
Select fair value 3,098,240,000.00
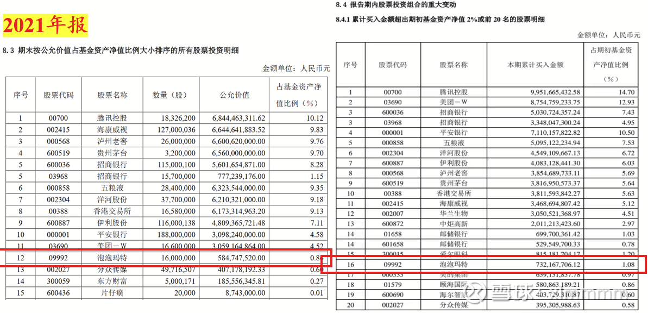point(239,234)
